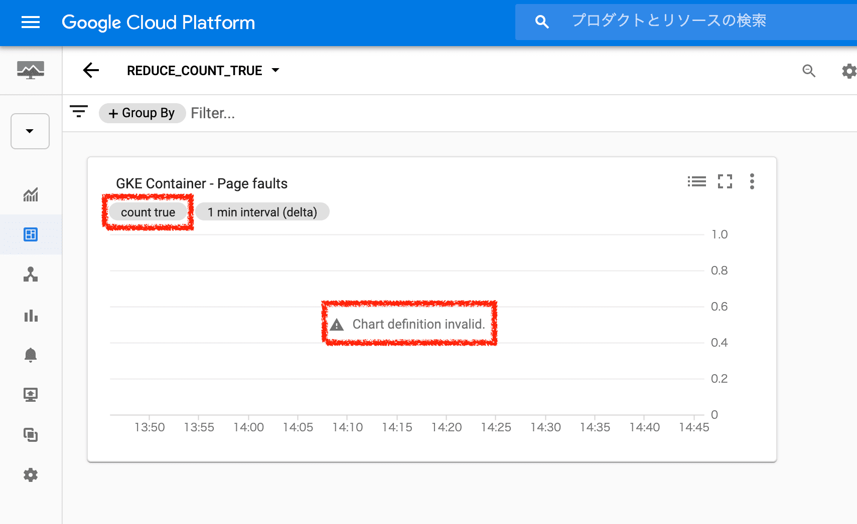
Task: Click the search magnifier in the top bar
Action: coord(541,22)
